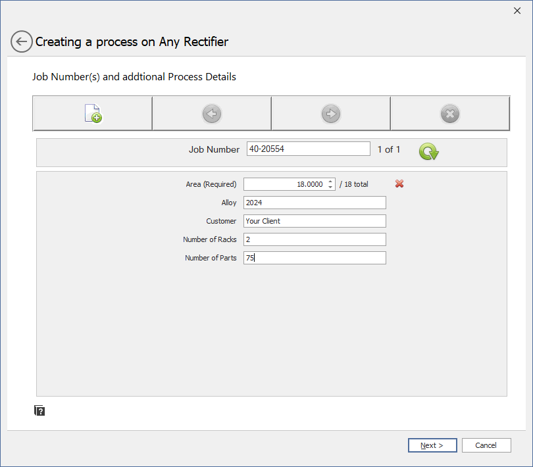The width and height of the screenshot is (533, 467).
Task: Close the process creation dialog window
Action: click(517, 11)
